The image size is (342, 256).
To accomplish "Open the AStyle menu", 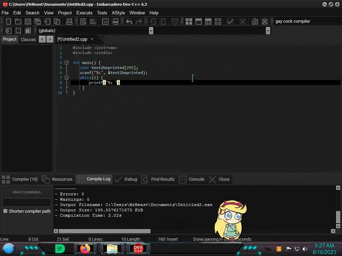I will [x=118, y=13].
